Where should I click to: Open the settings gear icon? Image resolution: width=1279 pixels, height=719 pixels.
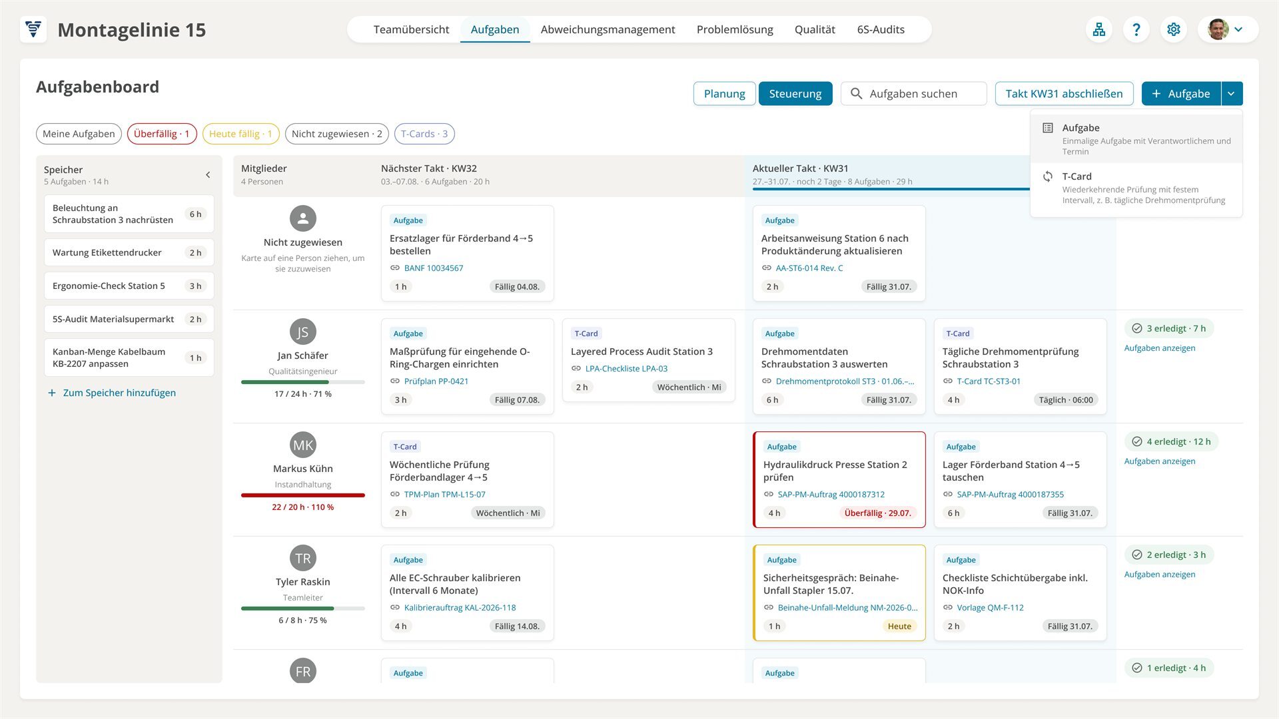click(x=1174, y=29)
